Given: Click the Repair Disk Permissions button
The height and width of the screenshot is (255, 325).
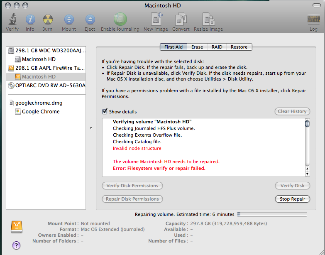Looking at the screenshot, I should coord(132,199).
